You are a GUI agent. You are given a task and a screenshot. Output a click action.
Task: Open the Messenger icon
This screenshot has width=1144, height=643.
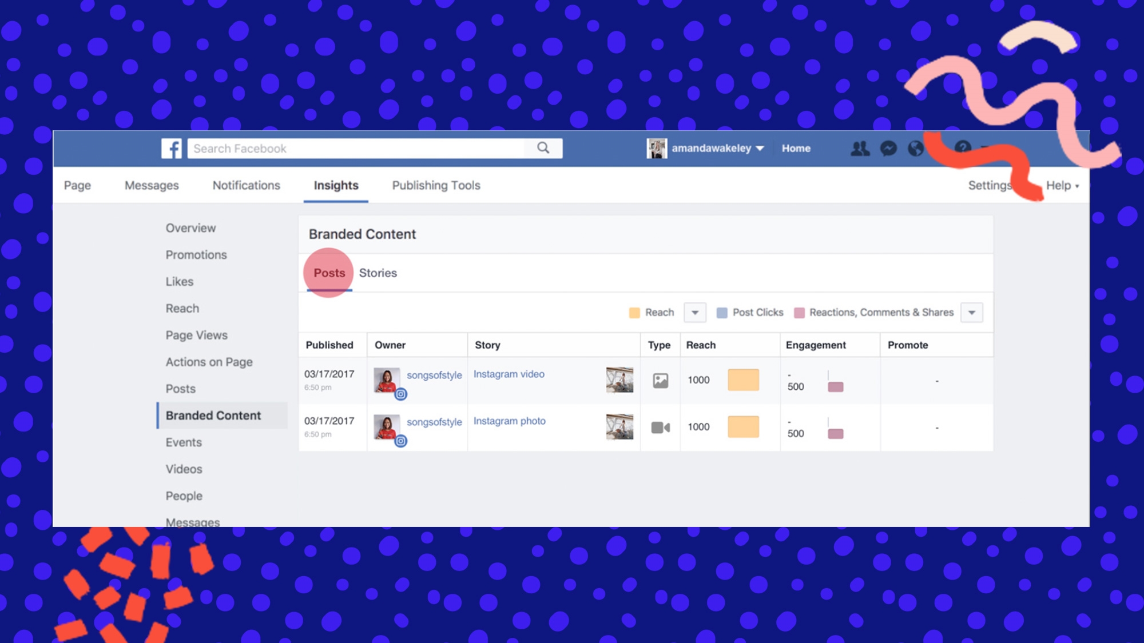[x=888, y=149]
